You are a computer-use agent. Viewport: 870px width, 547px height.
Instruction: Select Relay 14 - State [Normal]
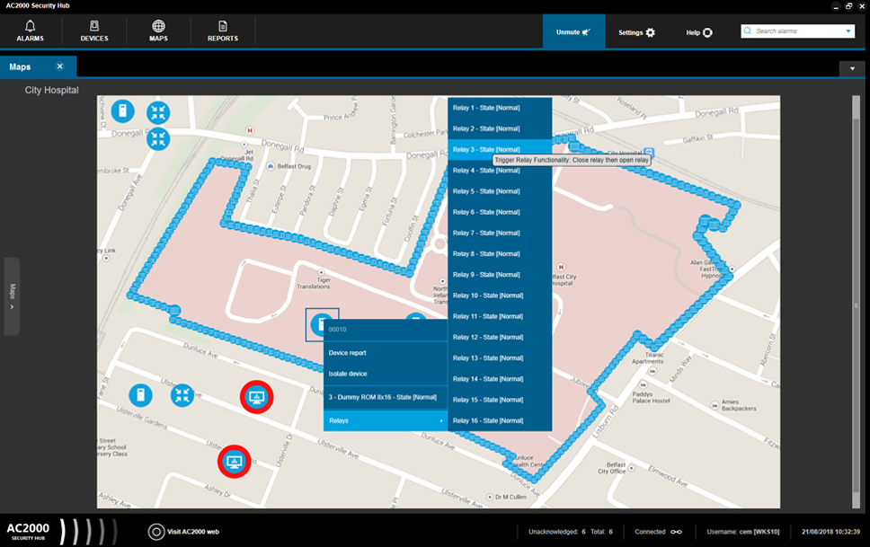[x=500, y=379]
